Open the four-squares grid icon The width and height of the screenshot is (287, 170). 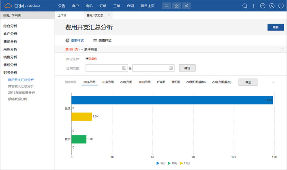tap(176, 6)
